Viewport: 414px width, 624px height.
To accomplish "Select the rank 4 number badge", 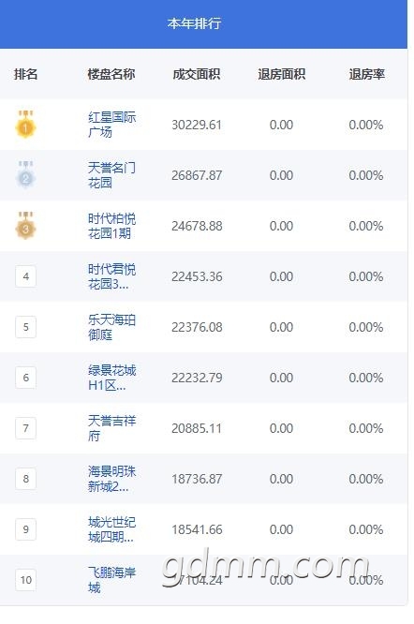I will (x=26, y=276).
